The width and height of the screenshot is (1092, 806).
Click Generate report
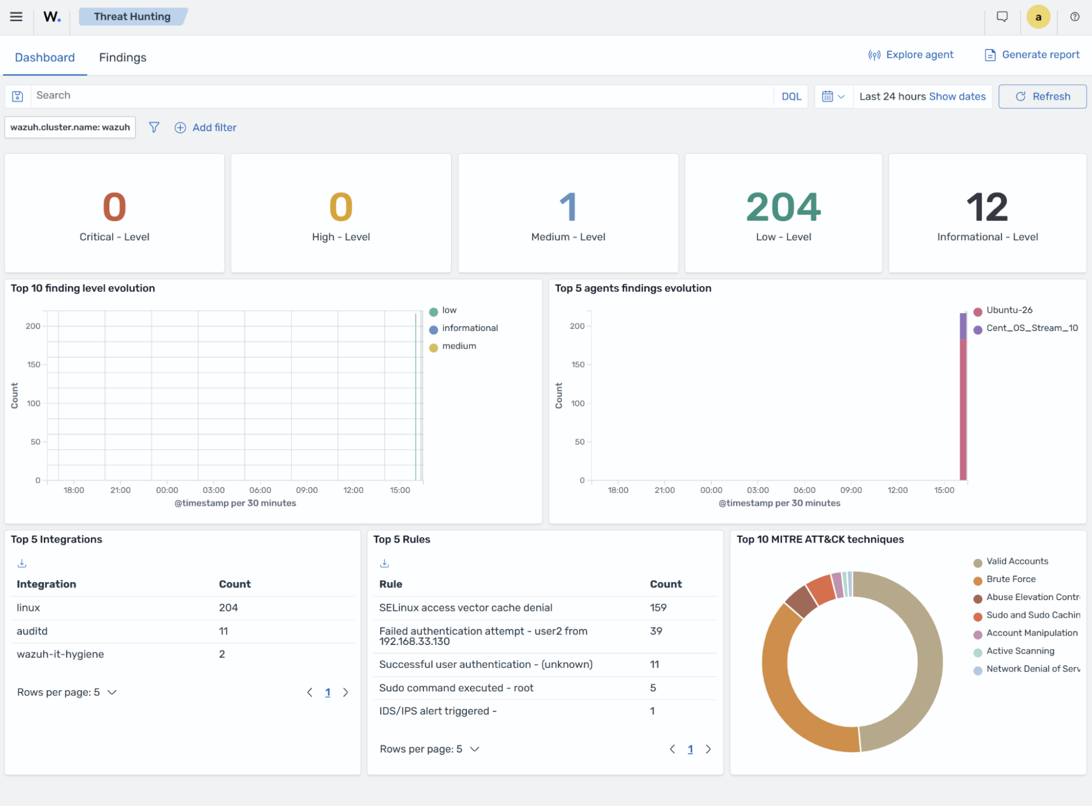pos(1032,55)
